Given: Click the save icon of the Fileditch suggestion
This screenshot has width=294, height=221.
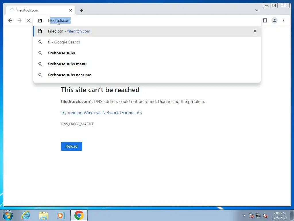Looking at the screenshot, I should pos(40,31).
